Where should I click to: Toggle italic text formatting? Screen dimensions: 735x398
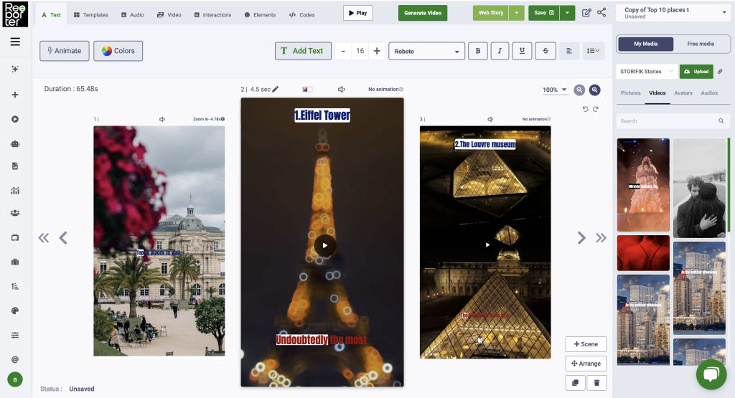(500, 51)
